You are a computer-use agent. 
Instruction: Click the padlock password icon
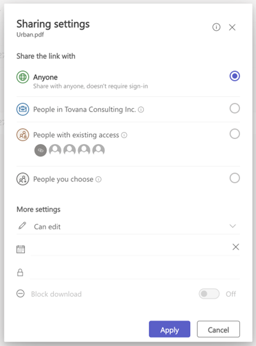[20, 272]
